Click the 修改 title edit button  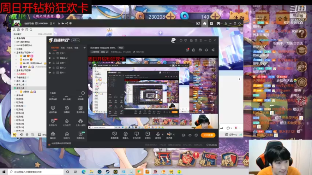tap(121, 48)
